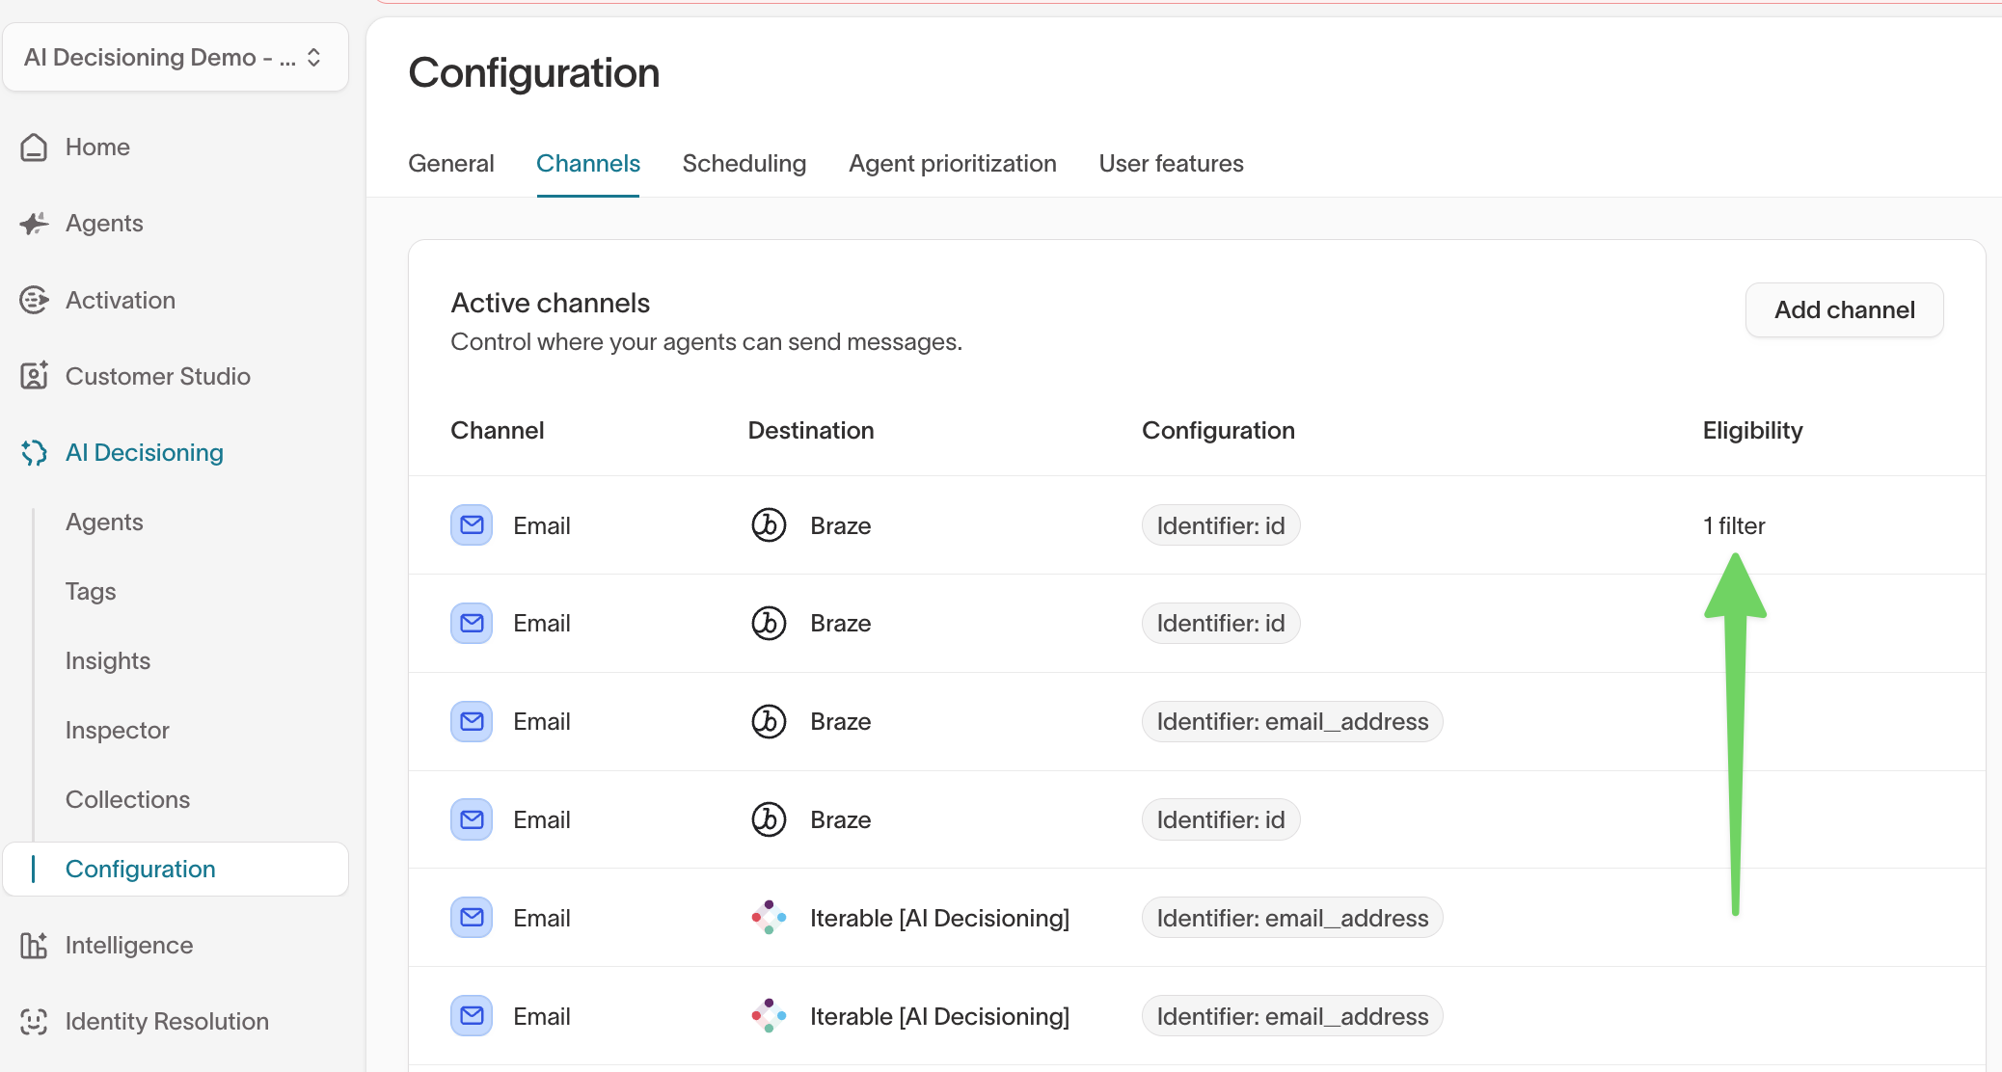Open the Agent prioritization tab

click(952, 164)
